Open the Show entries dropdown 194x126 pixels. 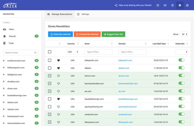point(184,34)
